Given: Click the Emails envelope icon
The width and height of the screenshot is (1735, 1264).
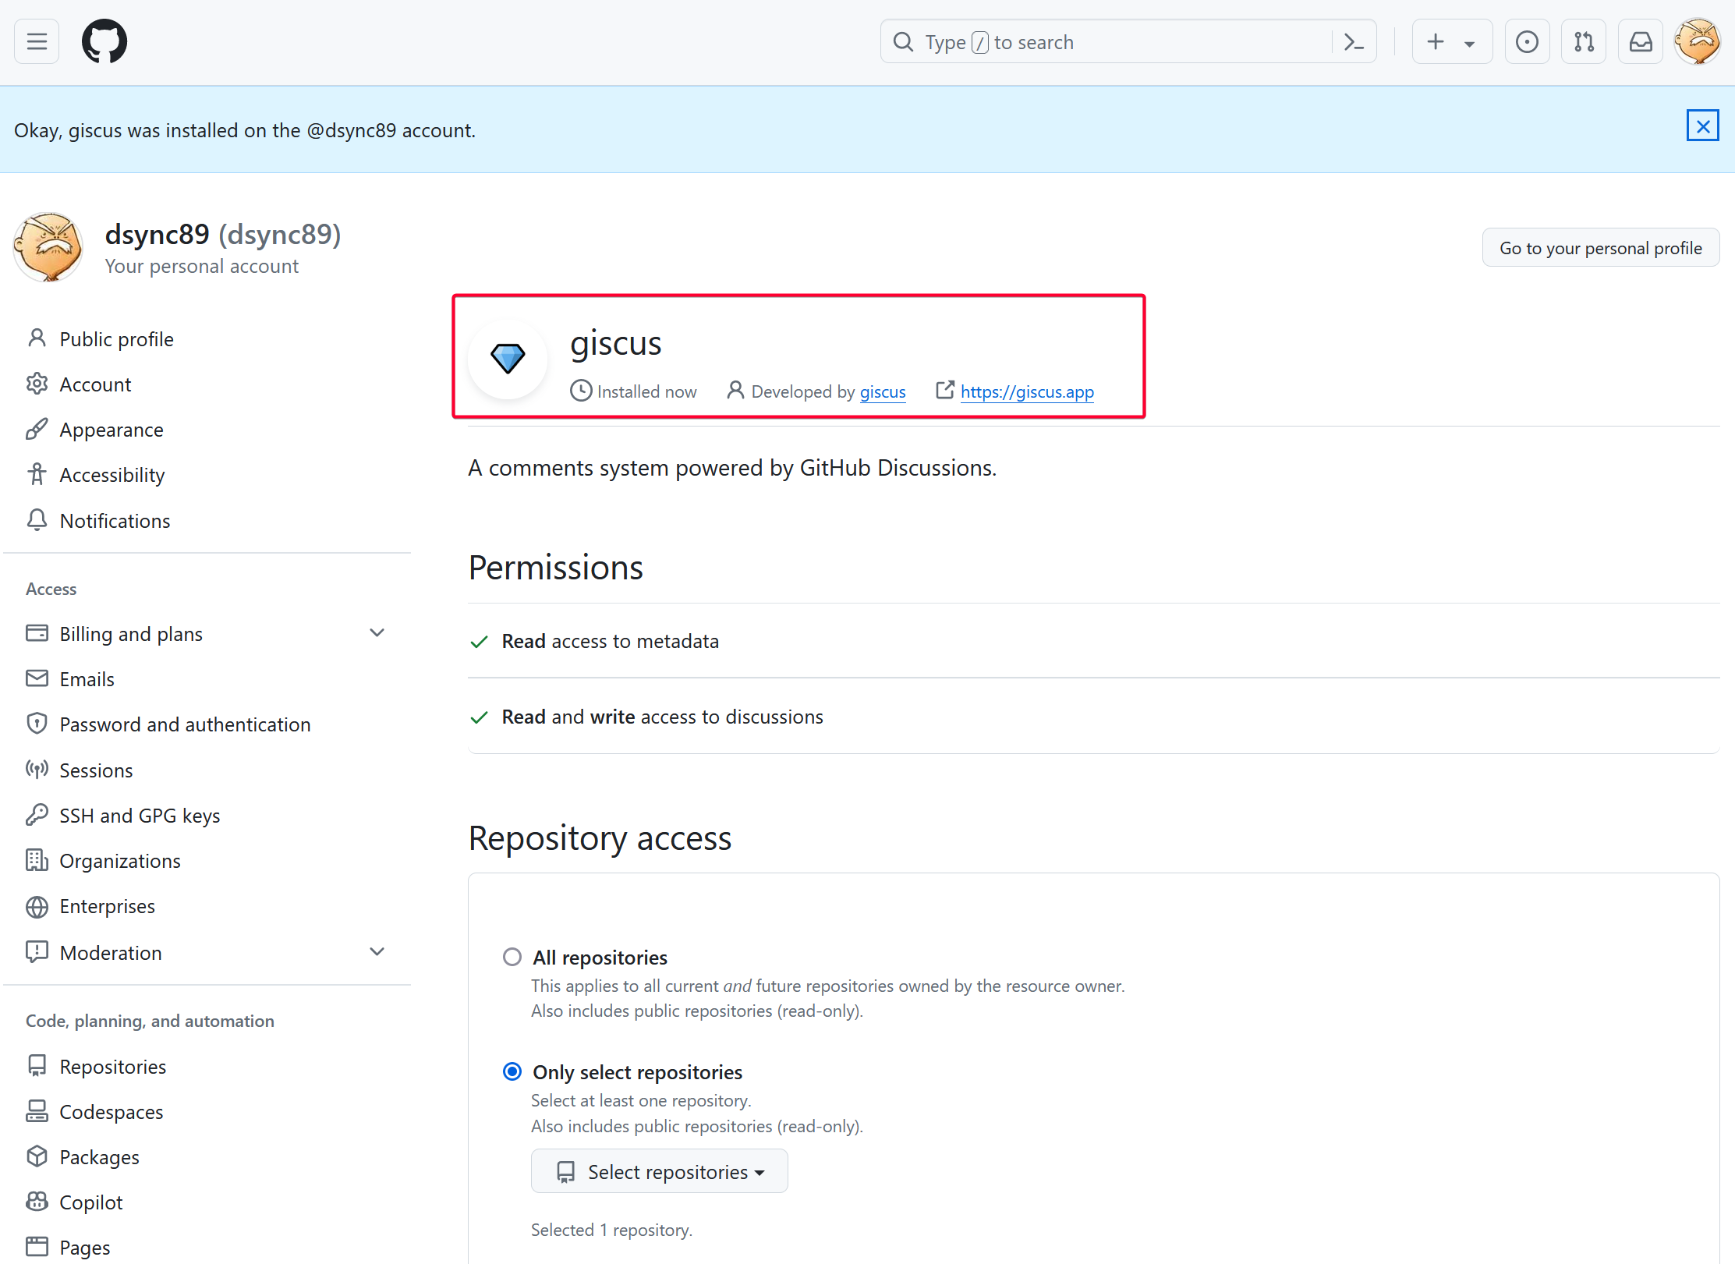Looking at the screenshot, I should (37, 678).
